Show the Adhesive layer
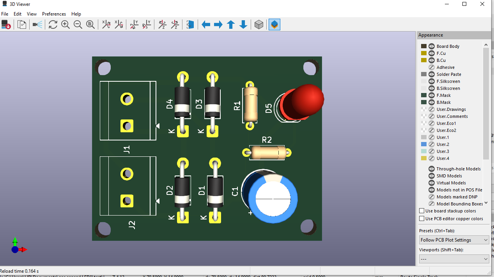 click(432, 67)
